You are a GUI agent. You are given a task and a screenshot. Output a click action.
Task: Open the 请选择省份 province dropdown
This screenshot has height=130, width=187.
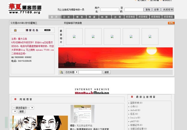click(23, 108)
